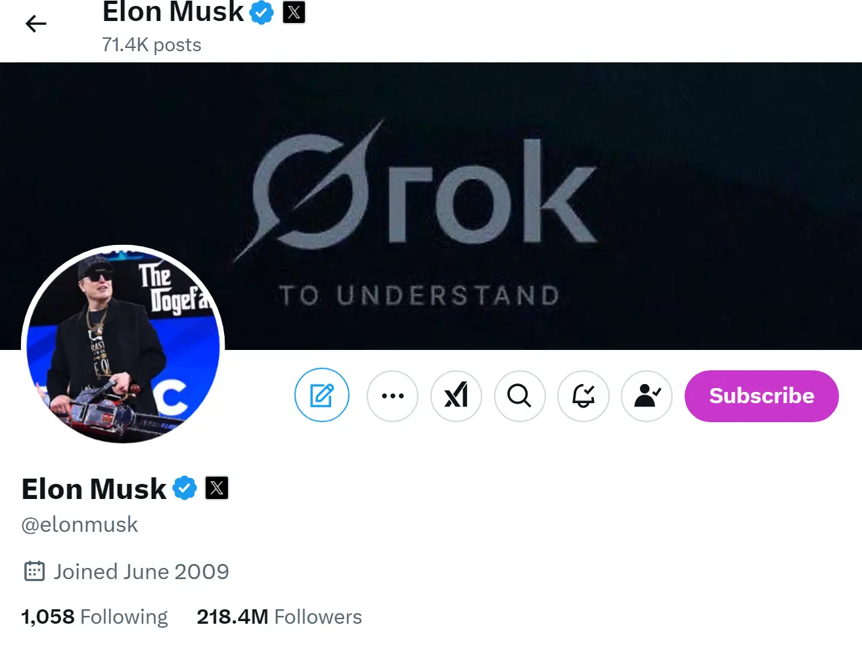Click the @elonmusk handle text

(x=79, y=525)
